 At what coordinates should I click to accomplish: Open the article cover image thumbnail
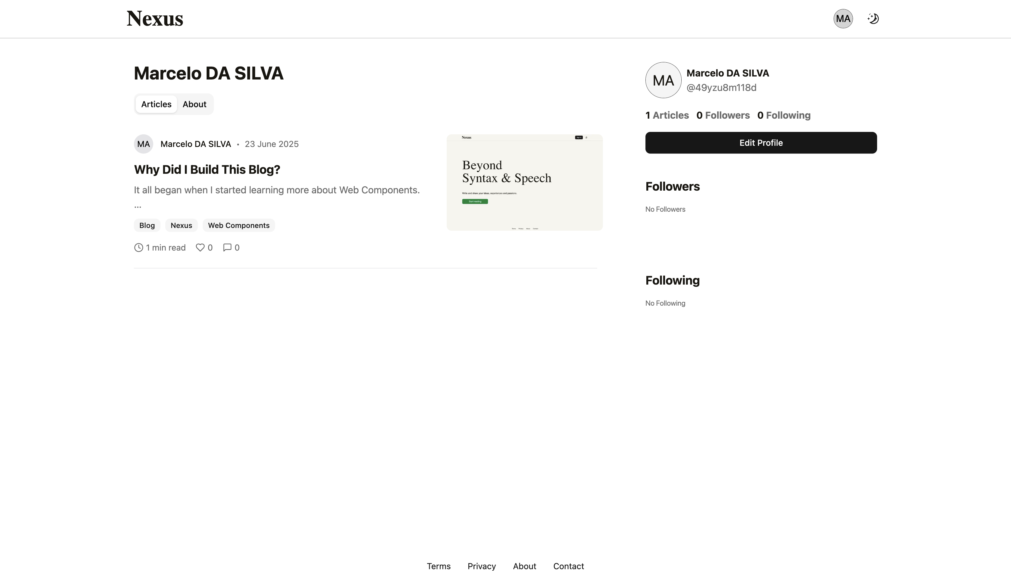point(525,183)
